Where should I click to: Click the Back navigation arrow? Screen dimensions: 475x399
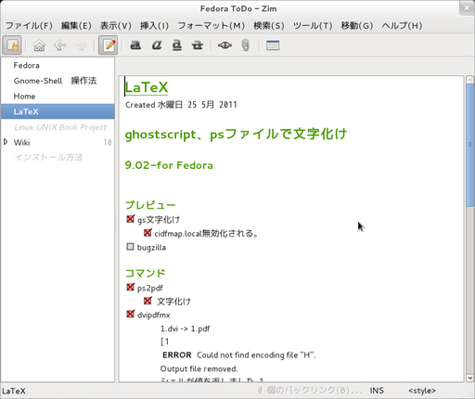(60, 45)
